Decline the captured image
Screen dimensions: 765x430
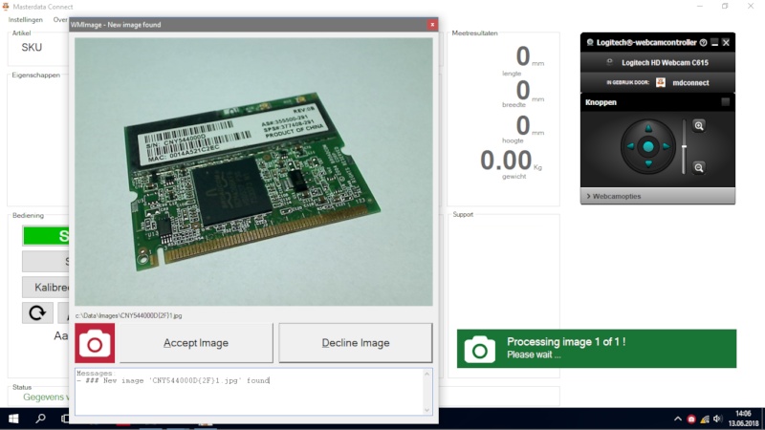[355, 343]
